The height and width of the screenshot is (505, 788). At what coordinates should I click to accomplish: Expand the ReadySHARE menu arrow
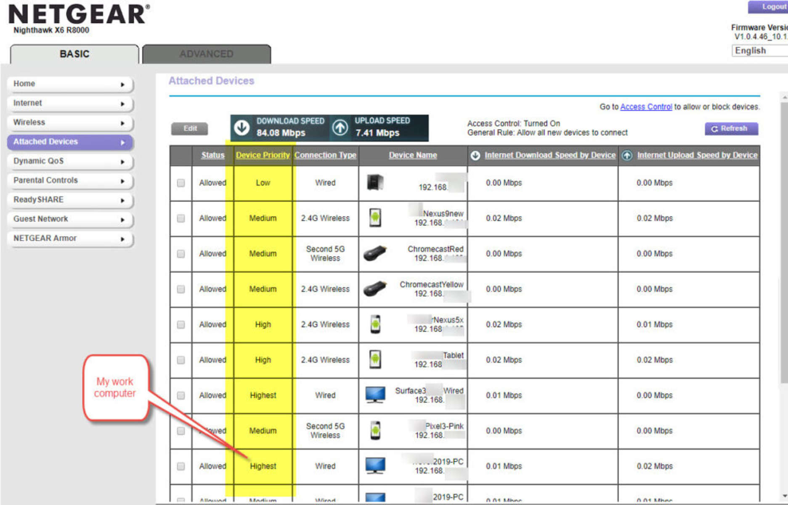(123, 201)
